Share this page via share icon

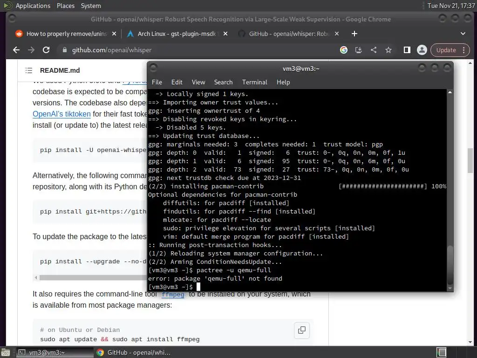tap(374, 50)
